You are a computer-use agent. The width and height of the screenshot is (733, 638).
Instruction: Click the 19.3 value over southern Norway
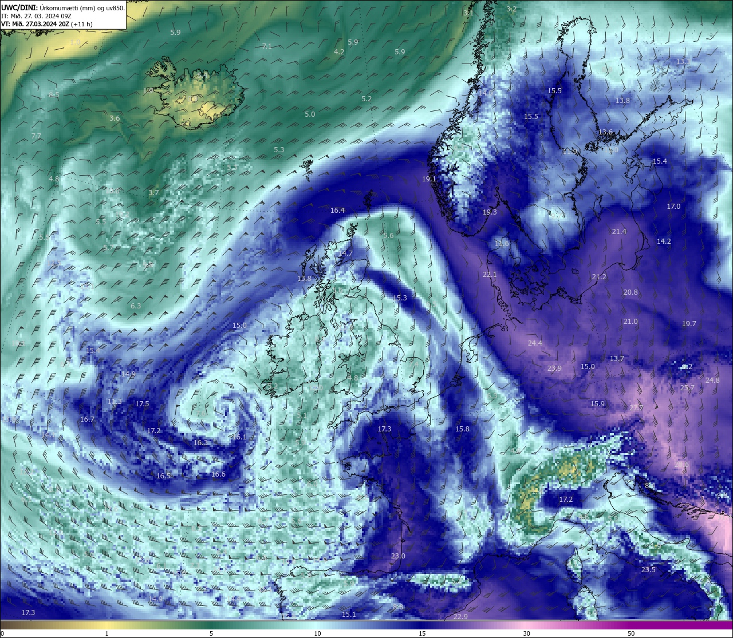(490, 212)
